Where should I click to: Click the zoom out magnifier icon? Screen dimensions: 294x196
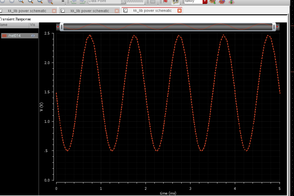coord(40,1)
